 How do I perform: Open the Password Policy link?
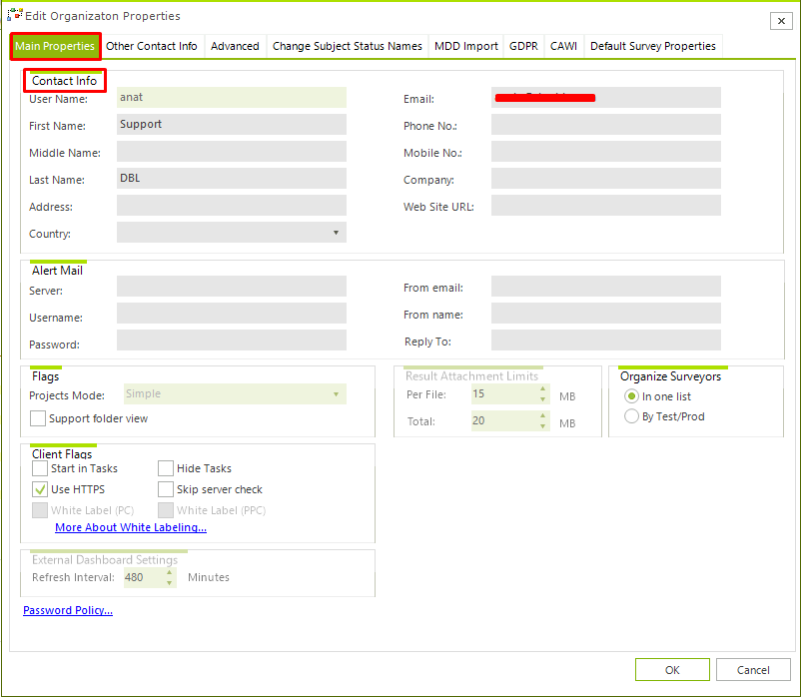click(x=68, y=610)
